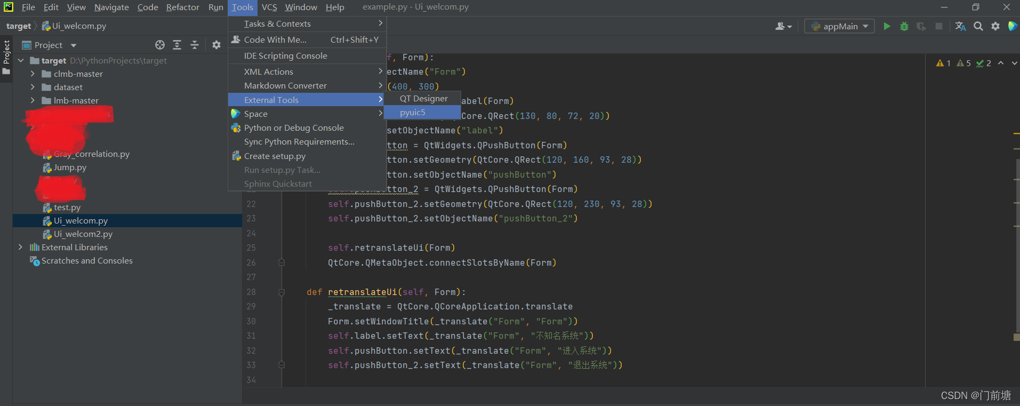Toggle the Project tool window side tab
The width and height of the screenshot is (1020, 406).
coord(6,58)
